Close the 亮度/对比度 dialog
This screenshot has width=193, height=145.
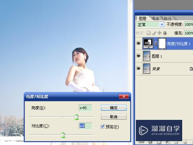(x=124, y=97)
